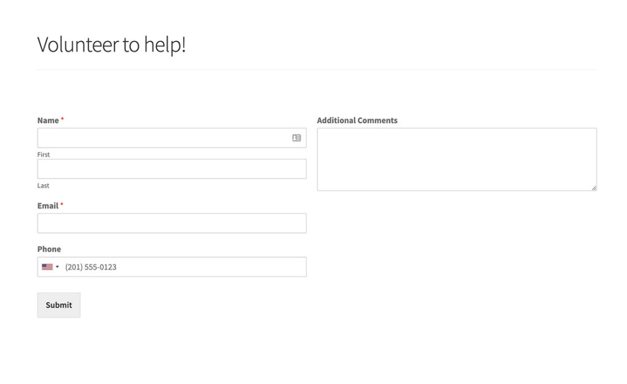Focus the Additional Comments text area
Viewport: 627px width, 384px height.
tap(456, 159)
